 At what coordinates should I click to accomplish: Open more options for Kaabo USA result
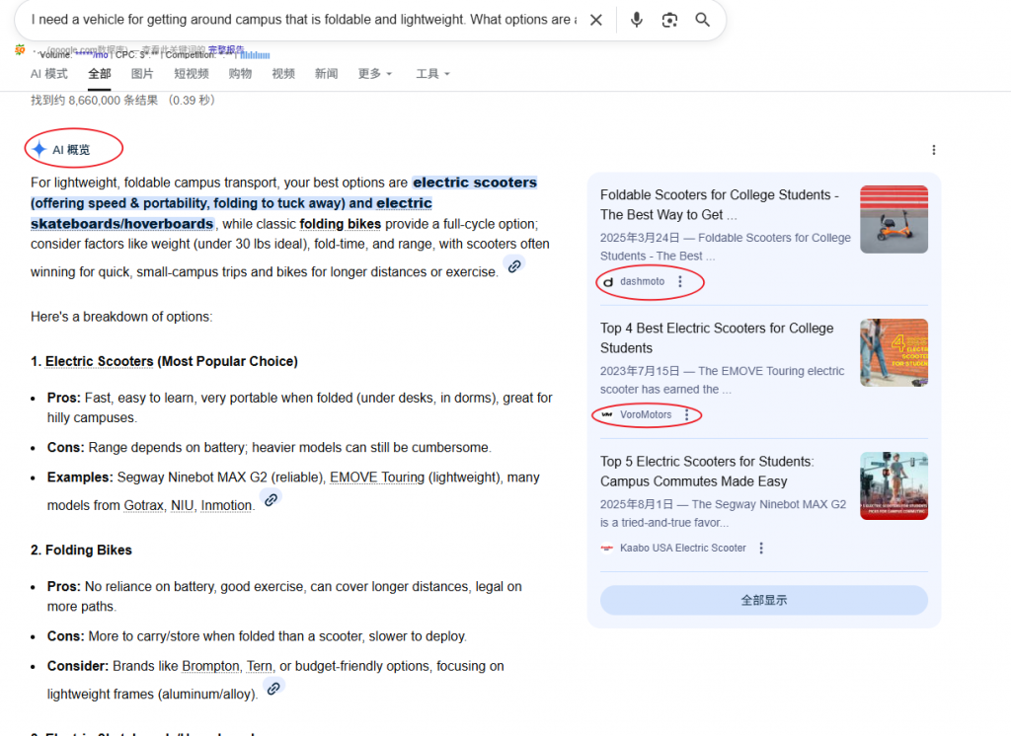coord(761,549)
